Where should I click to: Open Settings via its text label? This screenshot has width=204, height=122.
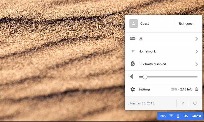click(x=144, y=89)
